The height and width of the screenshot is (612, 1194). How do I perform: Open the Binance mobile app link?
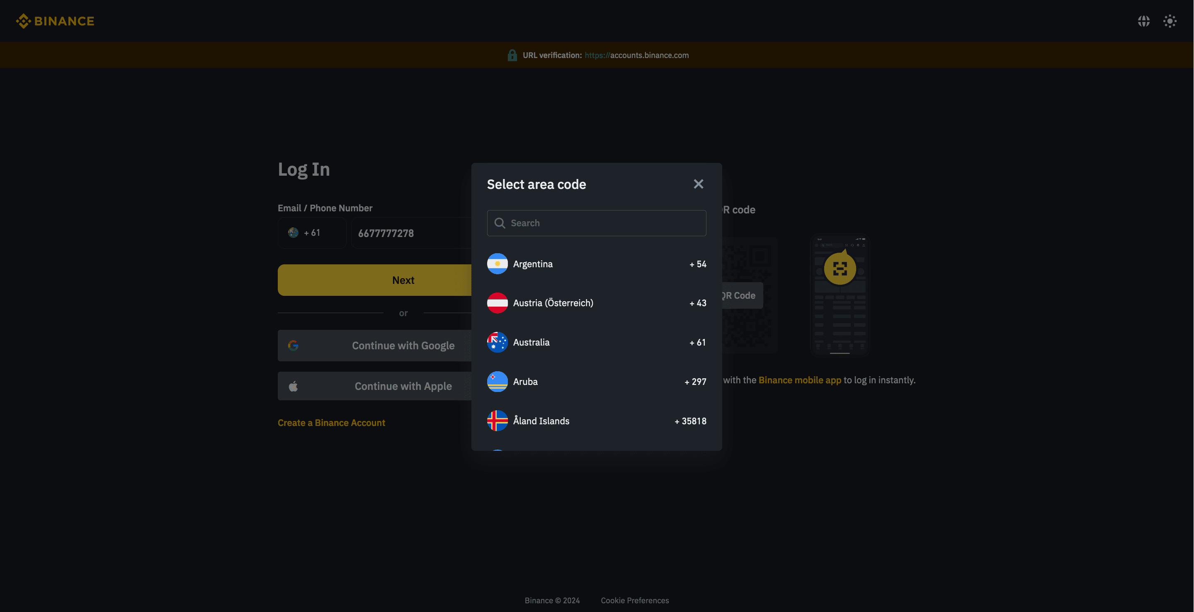coord(800,380)
